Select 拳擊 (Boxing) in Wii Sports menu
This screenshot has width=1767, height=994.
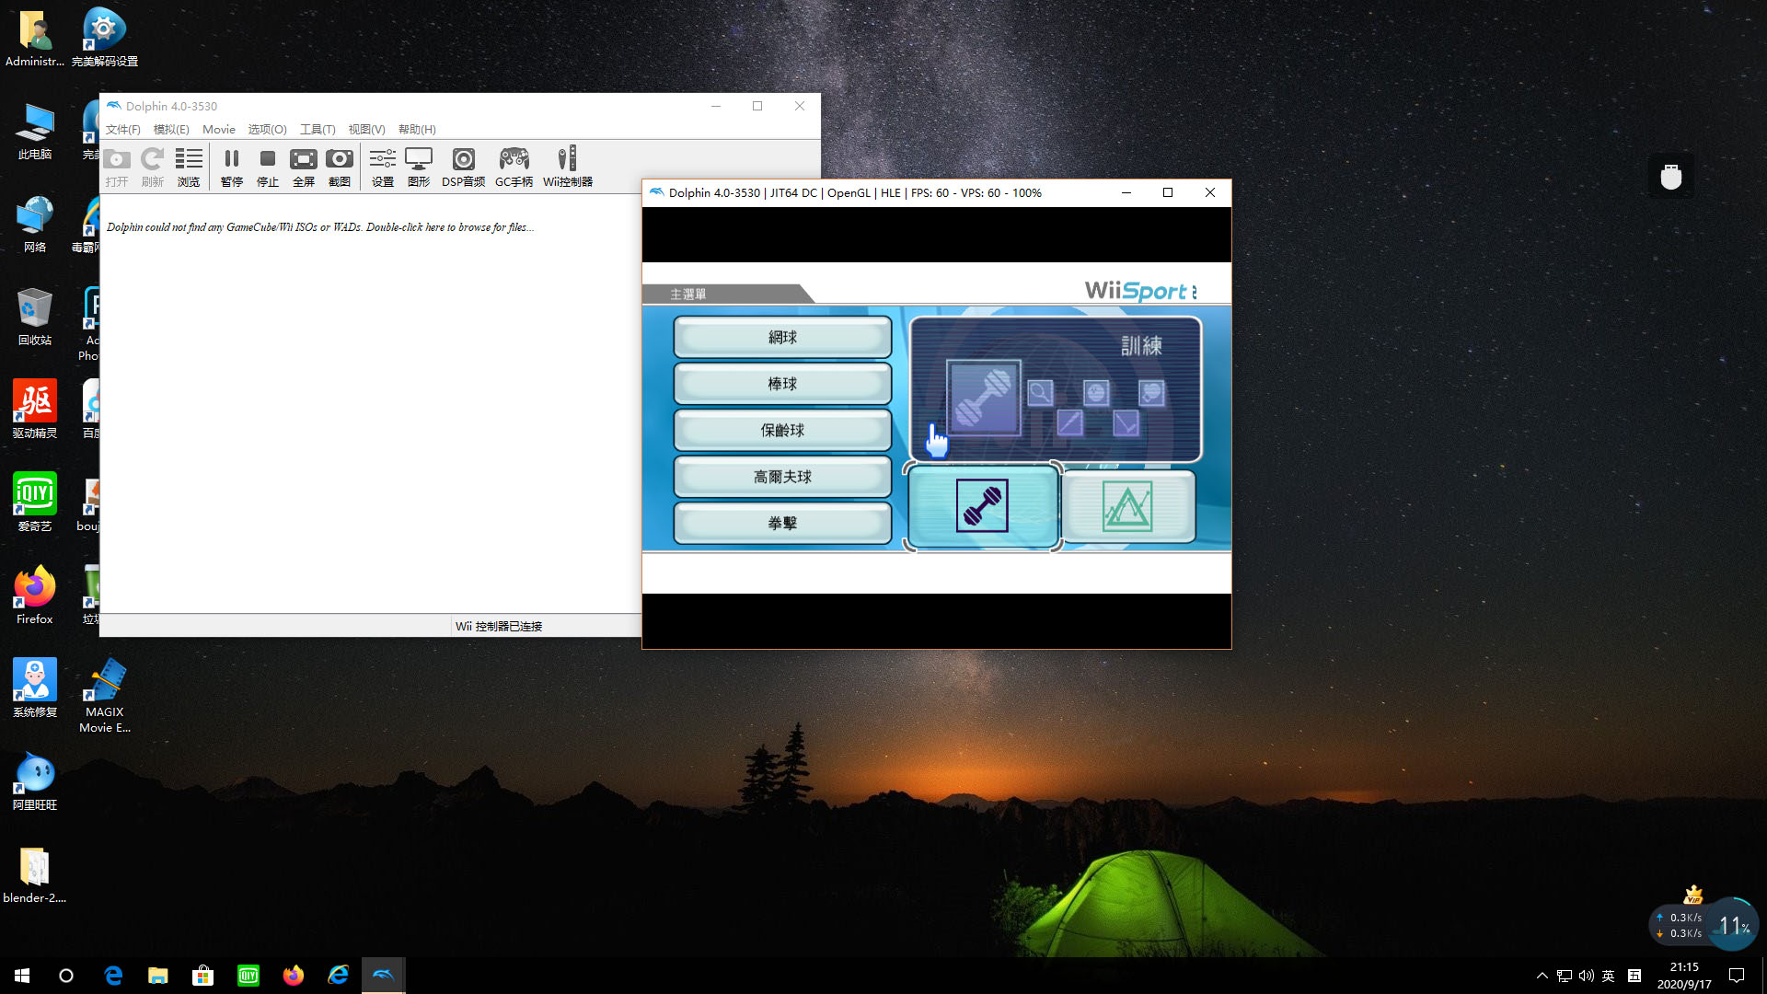point(782,523)
